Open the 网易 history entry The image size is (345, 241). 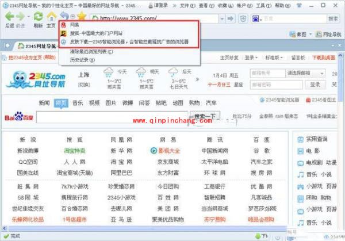pyautogui.click(x=75, y=26)
